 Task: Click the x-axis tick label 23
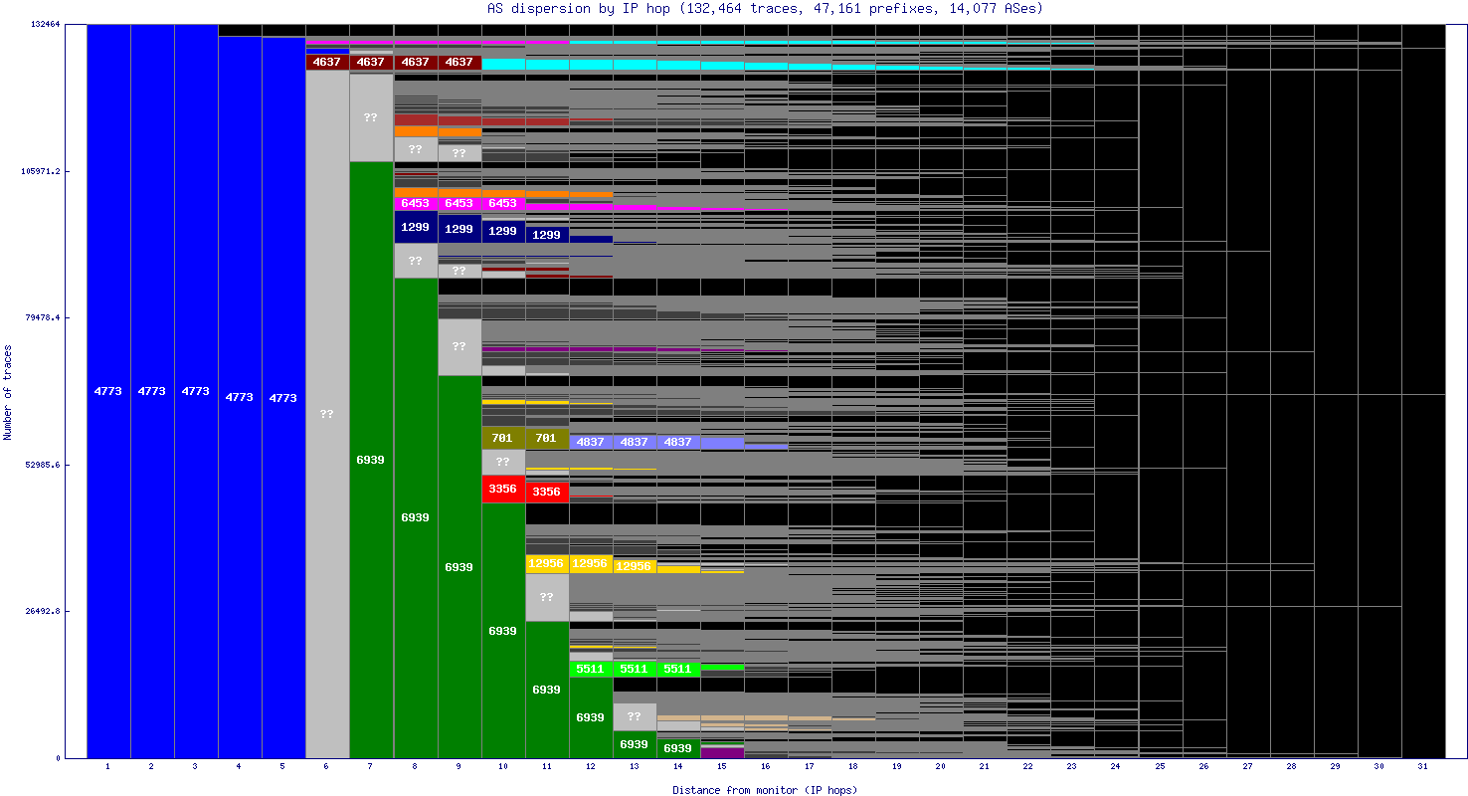click(x=1071, y=766)
